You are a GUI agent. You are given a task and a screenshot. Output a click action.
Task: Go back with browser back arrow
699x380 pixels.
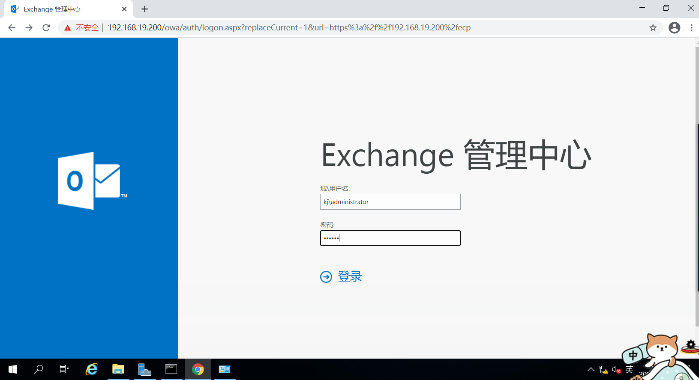coord(12,28)
